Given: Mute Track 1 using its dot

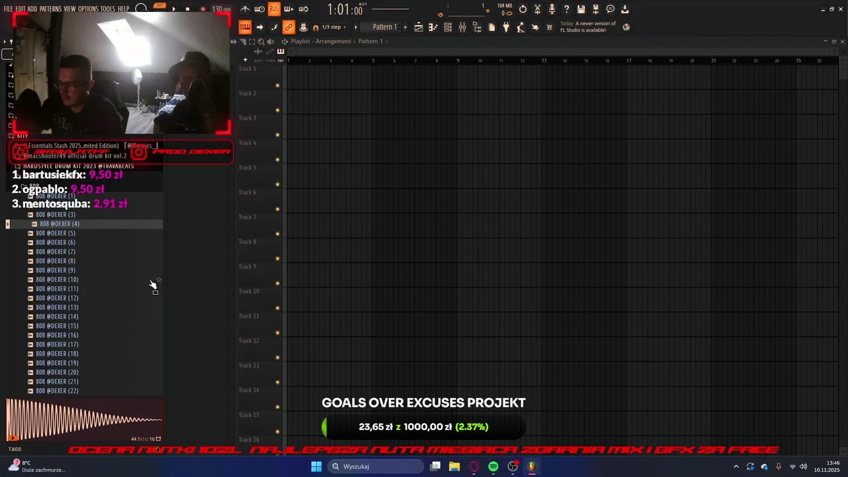Looking at the screenshot, I should coord(278,85).
